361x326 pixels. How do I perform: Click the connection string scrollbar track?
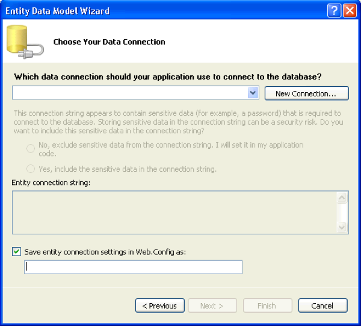[342, 213]
